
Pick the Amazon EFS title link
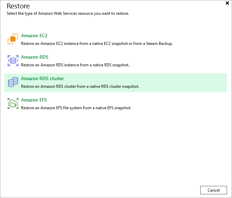34,100
